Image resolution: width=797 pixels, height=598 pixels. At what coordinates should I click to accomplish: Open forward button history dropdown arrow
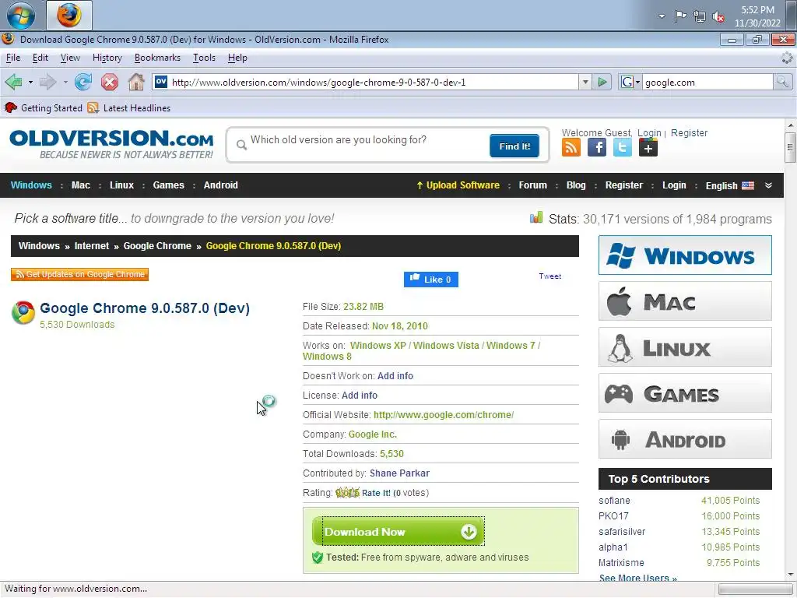click(65, 82)
